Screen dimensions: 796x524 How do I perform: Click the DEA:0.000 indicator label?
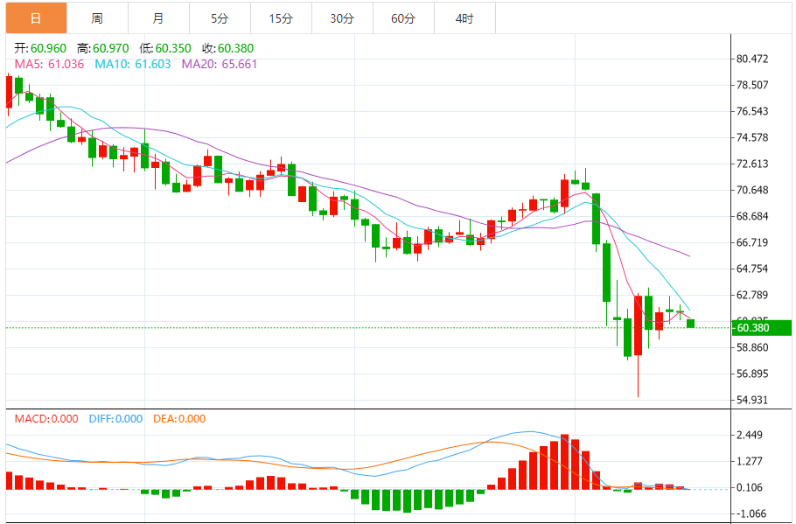(x=179, y=419)
